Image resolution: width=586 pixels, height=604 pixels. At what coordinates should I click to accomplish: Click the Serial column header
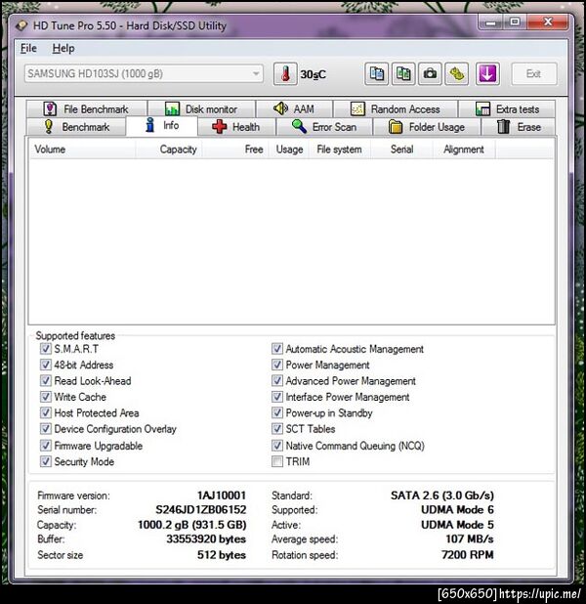[x=402, y=150]
